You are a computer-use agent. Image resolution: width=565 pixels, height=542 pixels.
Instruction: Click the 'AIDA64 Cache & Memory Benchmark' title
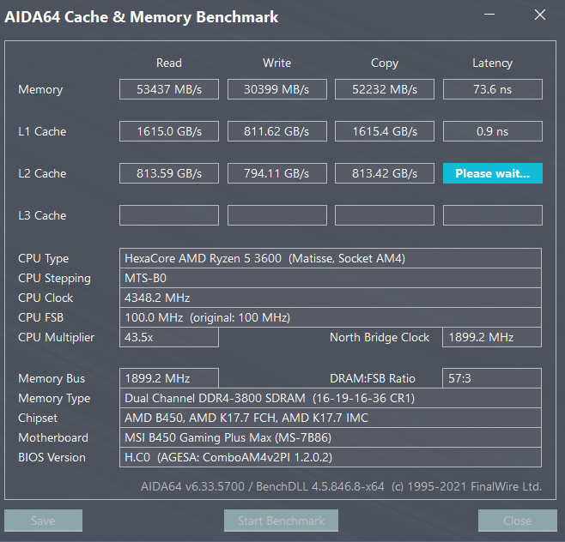141,17
